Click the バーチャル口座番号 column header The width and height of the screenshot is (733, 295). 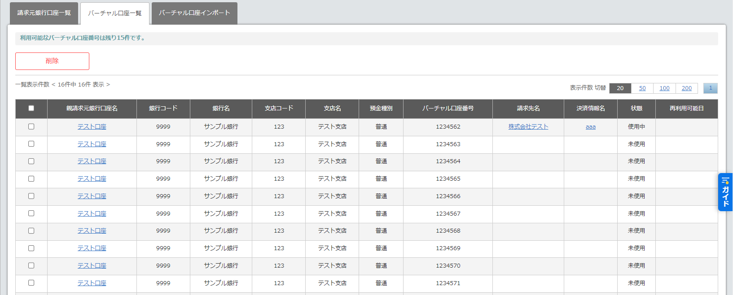point(448,108)
